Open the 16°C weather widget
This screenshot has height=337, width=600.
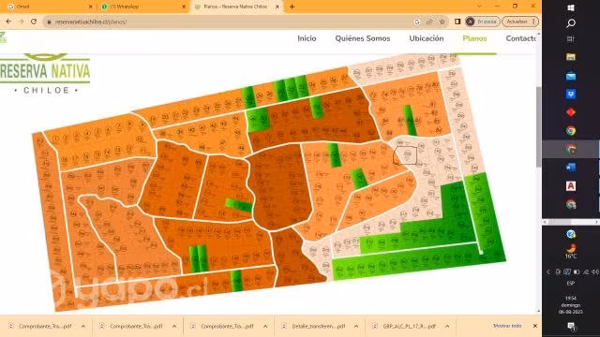[x=571, y=252]
